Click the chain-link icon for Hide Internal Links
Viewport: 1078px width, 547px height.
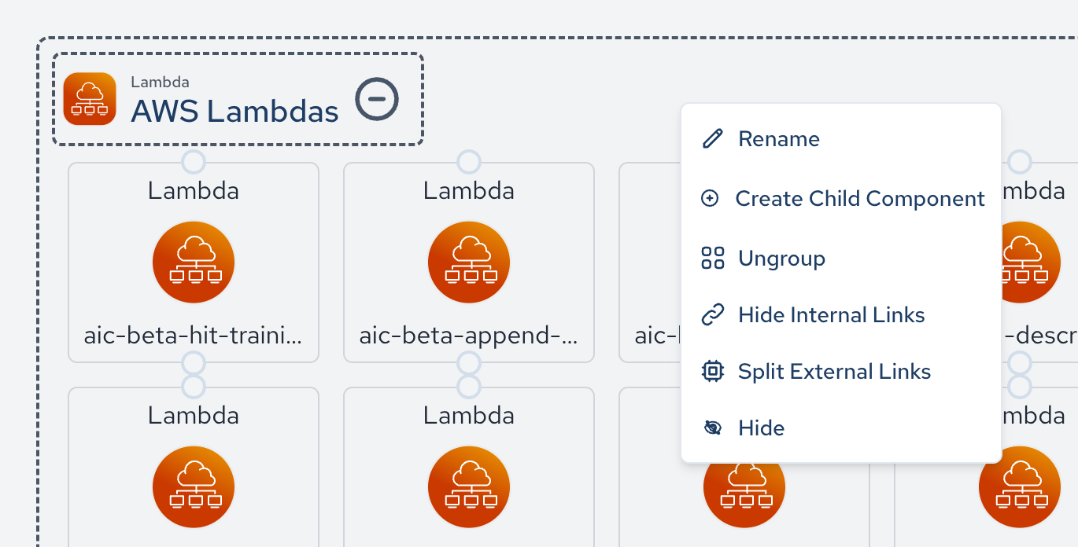(x=712, y=315)
